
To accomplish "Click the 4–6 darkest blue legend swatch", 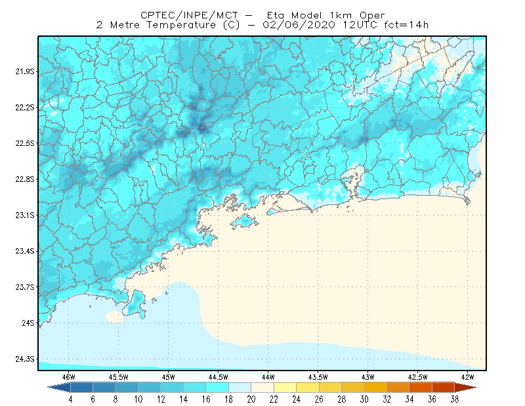I will 81,388.
